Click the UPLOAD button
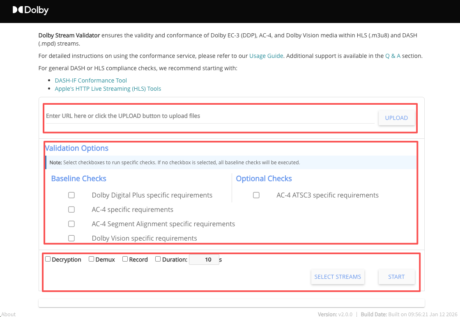 pyautogui.click(x=396, y=118)
